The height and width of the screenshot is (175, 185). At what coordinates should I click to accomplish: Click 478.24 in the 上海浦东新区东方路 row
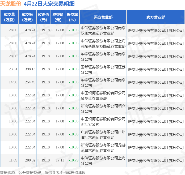point(30,43)
